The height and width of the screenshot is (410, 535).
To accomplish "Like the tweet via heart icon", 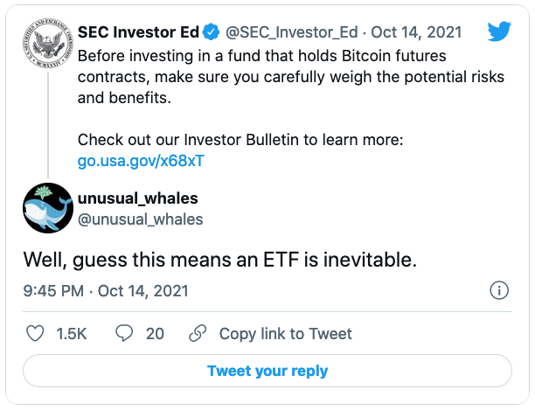I will 36,333.
